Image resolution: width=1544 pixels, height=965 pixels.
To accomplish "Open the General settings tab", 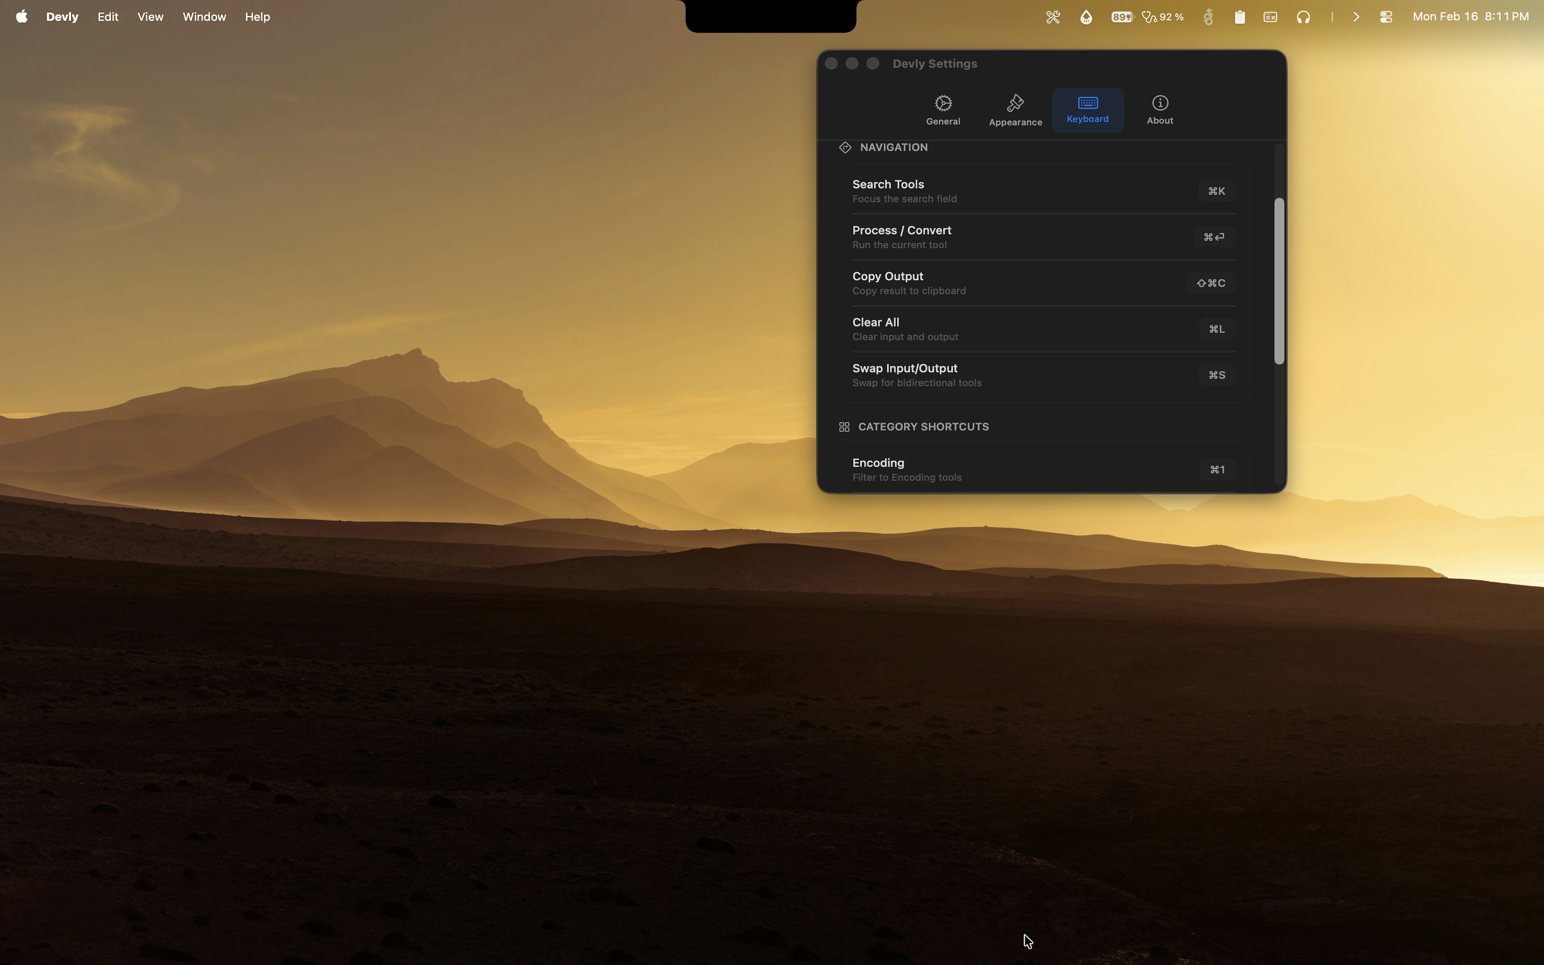I will (943, 109).
